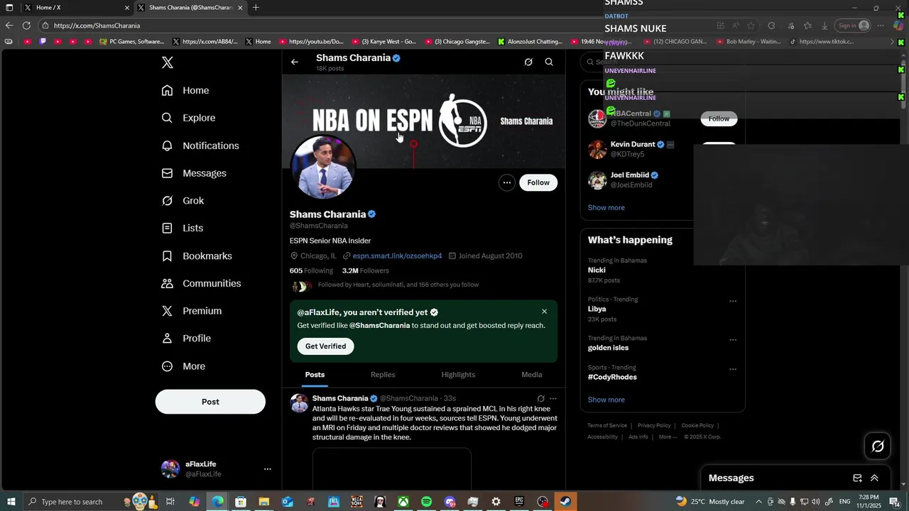This screenshot has height=511, width=909.
Task: Open Lists in X sidebar
Action: (x=183, y=228)
